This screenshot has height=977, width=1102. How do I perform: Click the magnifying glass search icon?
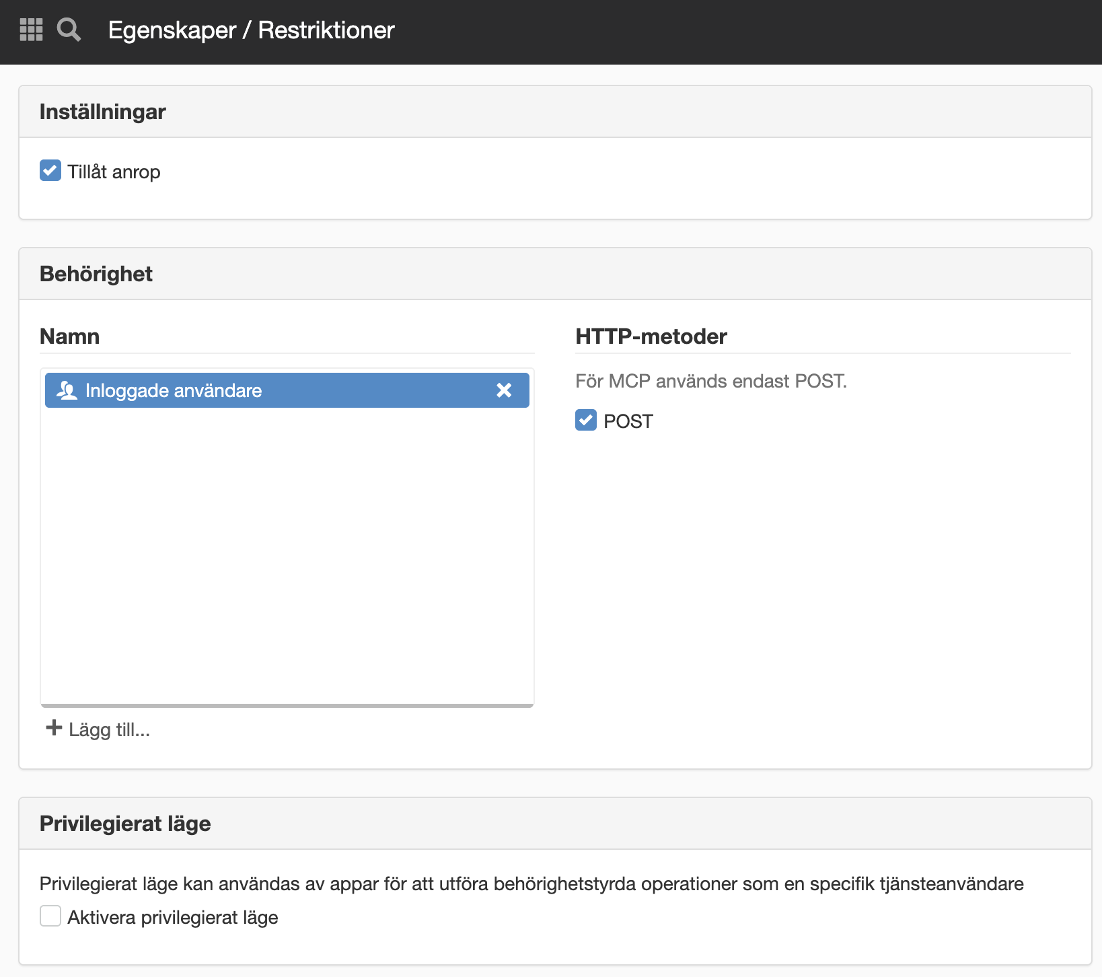69,30
